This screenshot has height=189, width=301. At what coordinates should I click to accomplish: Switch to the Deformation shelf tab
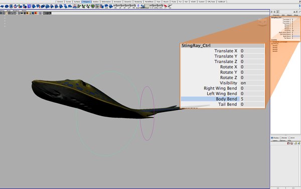click(x=106, y=2)
